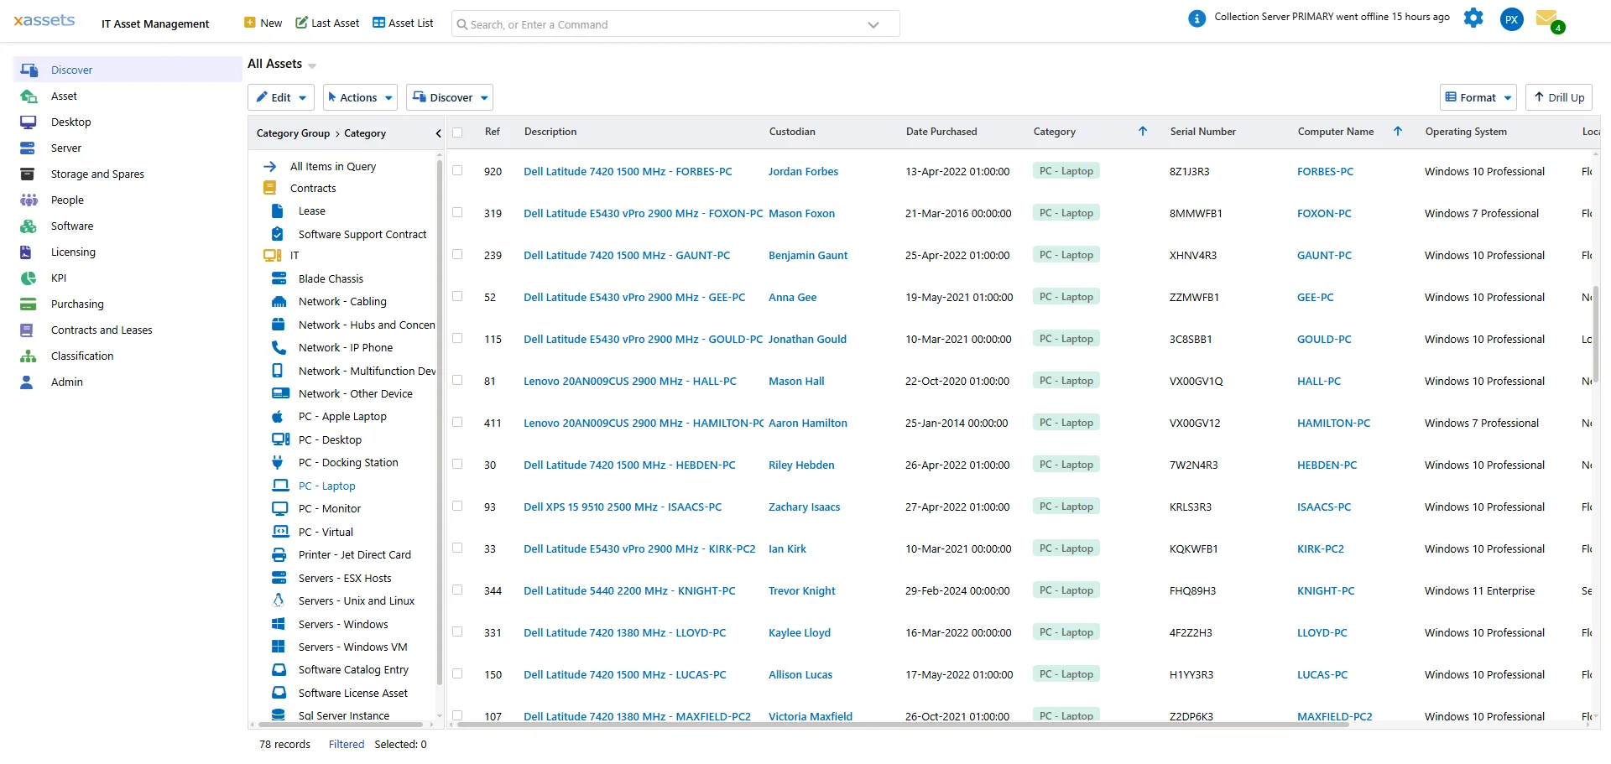Image resolution: width=1611 pixels, height=764 pixels.
Task: Click the Asset sidebar icon
Action: [29, 96]
